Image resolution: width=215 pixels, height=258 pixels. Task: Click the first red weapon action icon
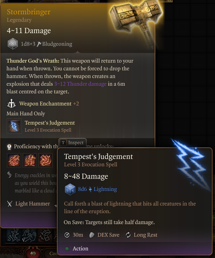click(14, 160)
